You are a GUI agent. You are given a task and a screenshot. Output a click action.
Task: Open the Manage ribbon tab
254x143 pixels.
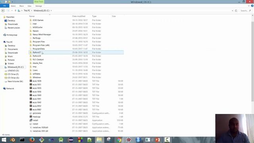click(39, 6)
